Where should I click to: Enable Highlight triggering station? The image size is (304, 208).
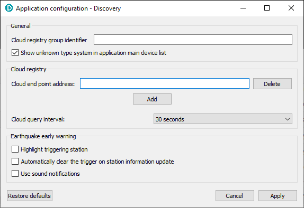[15, 149]
